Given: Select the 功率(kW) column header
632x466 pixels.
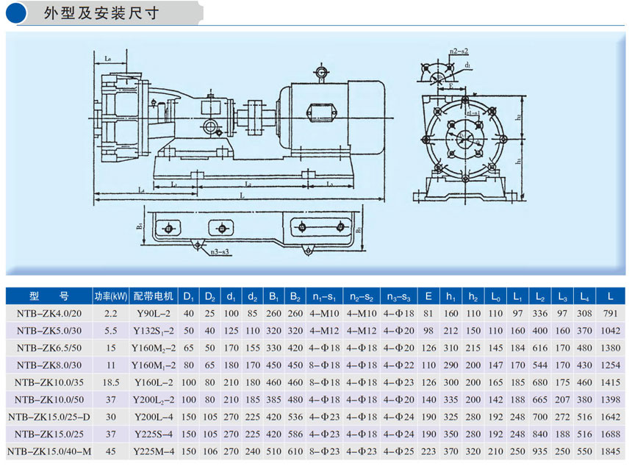Looking at the screenshot, I should tap(111, 296).
